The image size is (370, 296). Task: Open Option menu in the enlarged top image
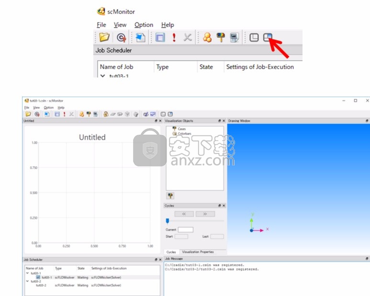tap(144, 25)
